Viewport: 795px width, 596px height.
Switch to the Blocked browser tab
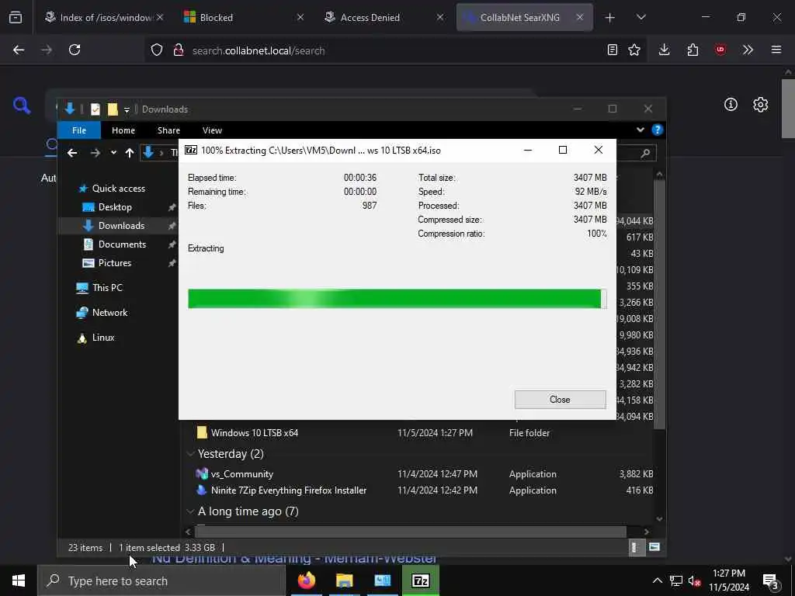point(245,17)
